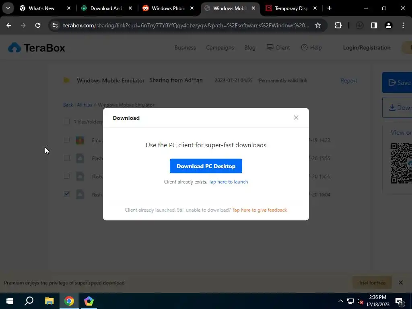Open the Chrome profile icon

pos(388,25)
